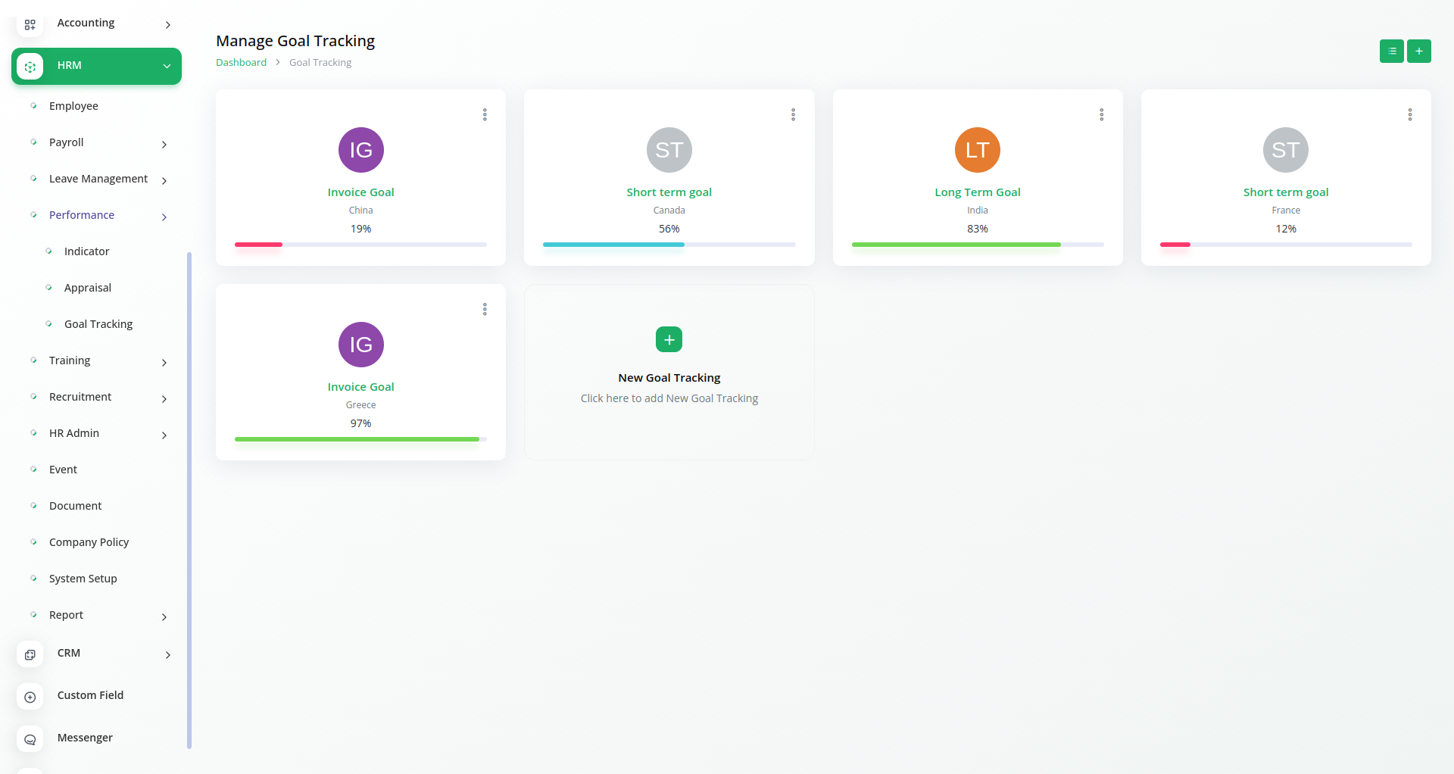Open three-dot menu on France Short term goal card
Screen dimensions: 1454x774
point(1409,114)
